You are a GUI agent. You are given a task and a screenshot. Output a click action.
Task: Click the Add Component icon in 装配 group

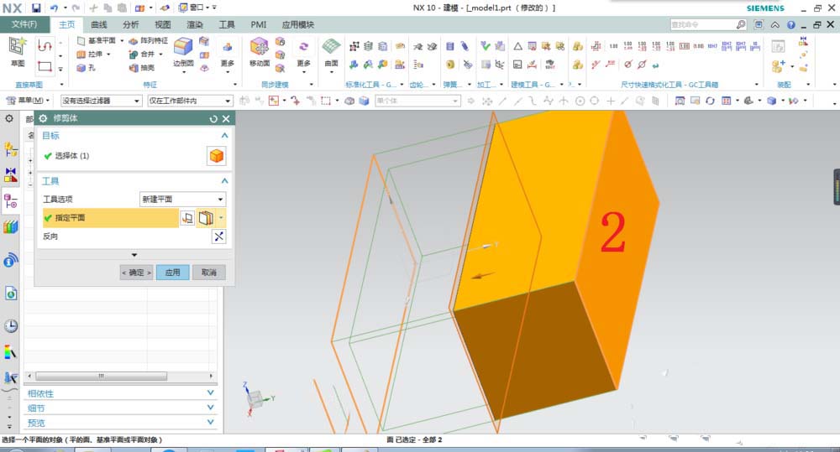(778, 65)
